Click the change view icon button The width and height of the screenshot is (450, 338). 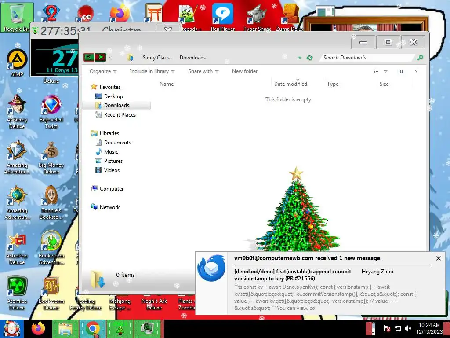(376, 71)
